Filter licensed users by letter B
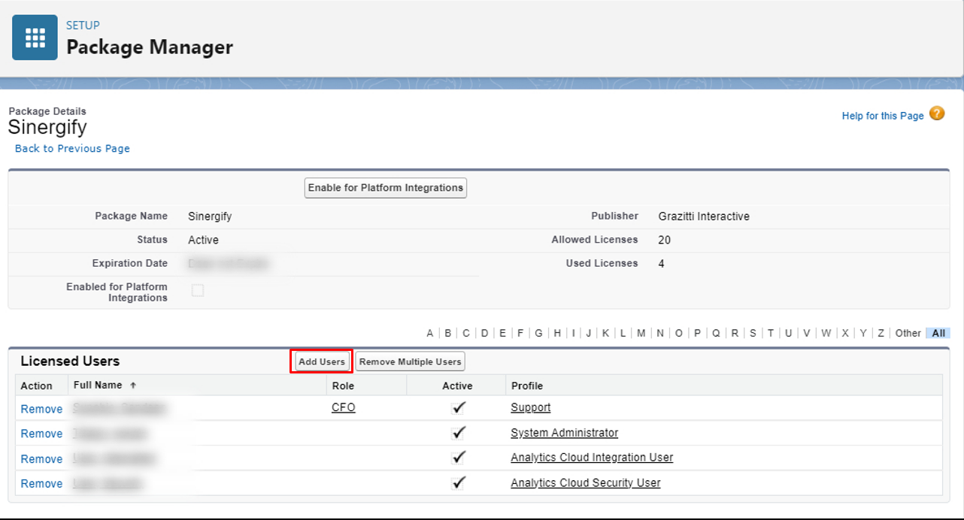The height and width of the screenshot is (520, 964). coord(448,333)
